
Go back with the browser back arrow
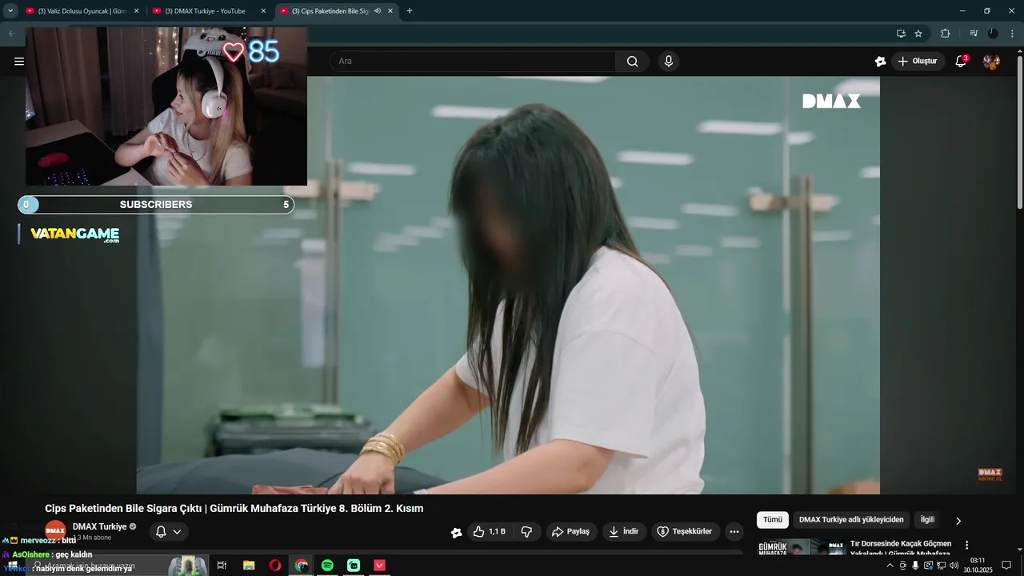11,34
